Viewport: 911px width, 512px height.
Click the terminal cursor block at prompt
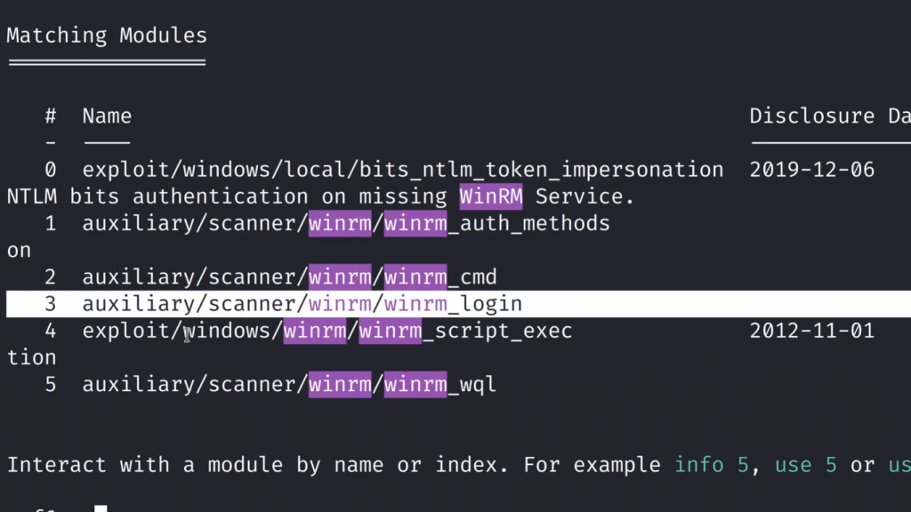[101, 508]
